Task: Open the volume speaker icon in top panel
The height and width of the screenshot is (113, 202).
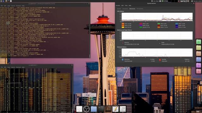Action: pyautogui.click(x=192, y=1)
